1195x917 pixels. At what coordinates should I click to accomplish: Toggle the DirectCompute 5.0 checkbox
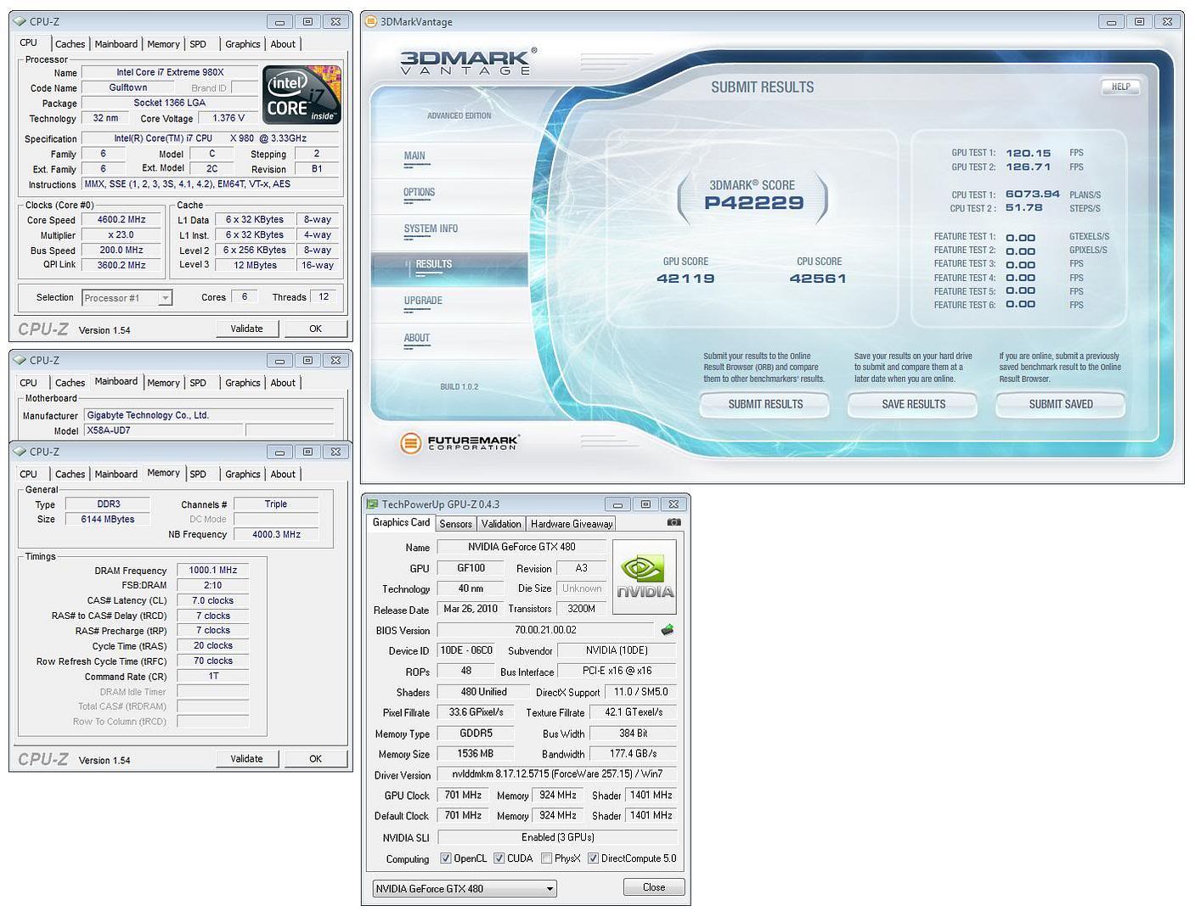click(x=594, y=858)
